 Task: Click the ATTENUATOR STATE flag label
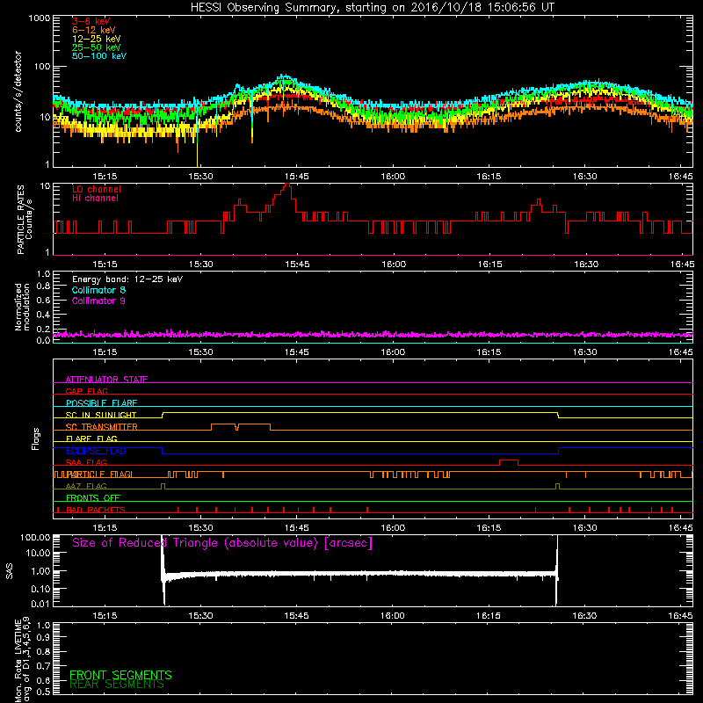point(106,380)
